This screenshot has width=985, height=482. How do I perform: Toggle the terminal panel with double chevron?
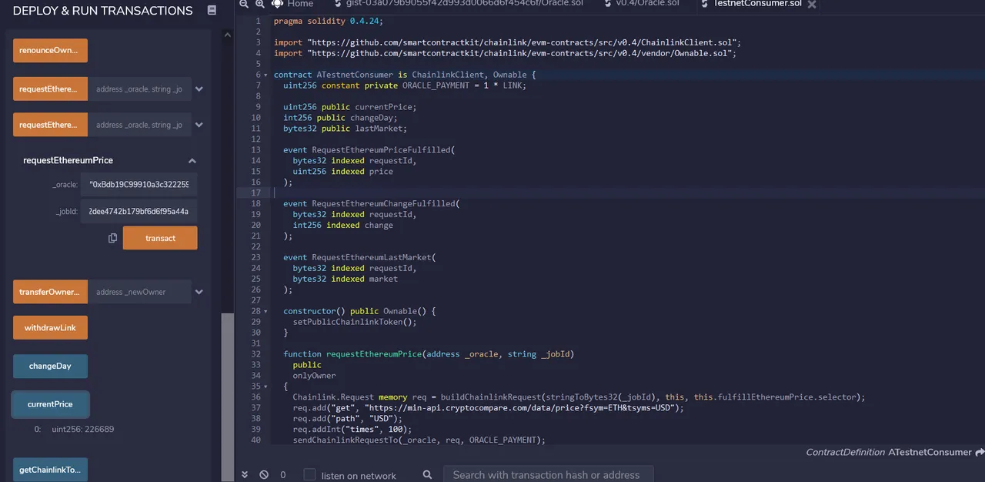pos(245,475)
